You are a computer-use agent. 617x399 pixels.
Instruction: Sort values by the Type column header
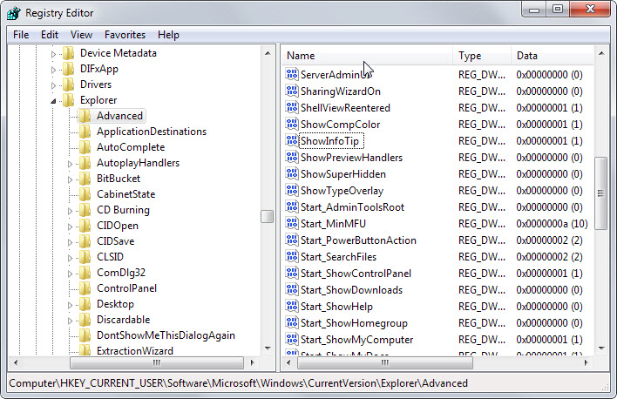tap(482, 56)
